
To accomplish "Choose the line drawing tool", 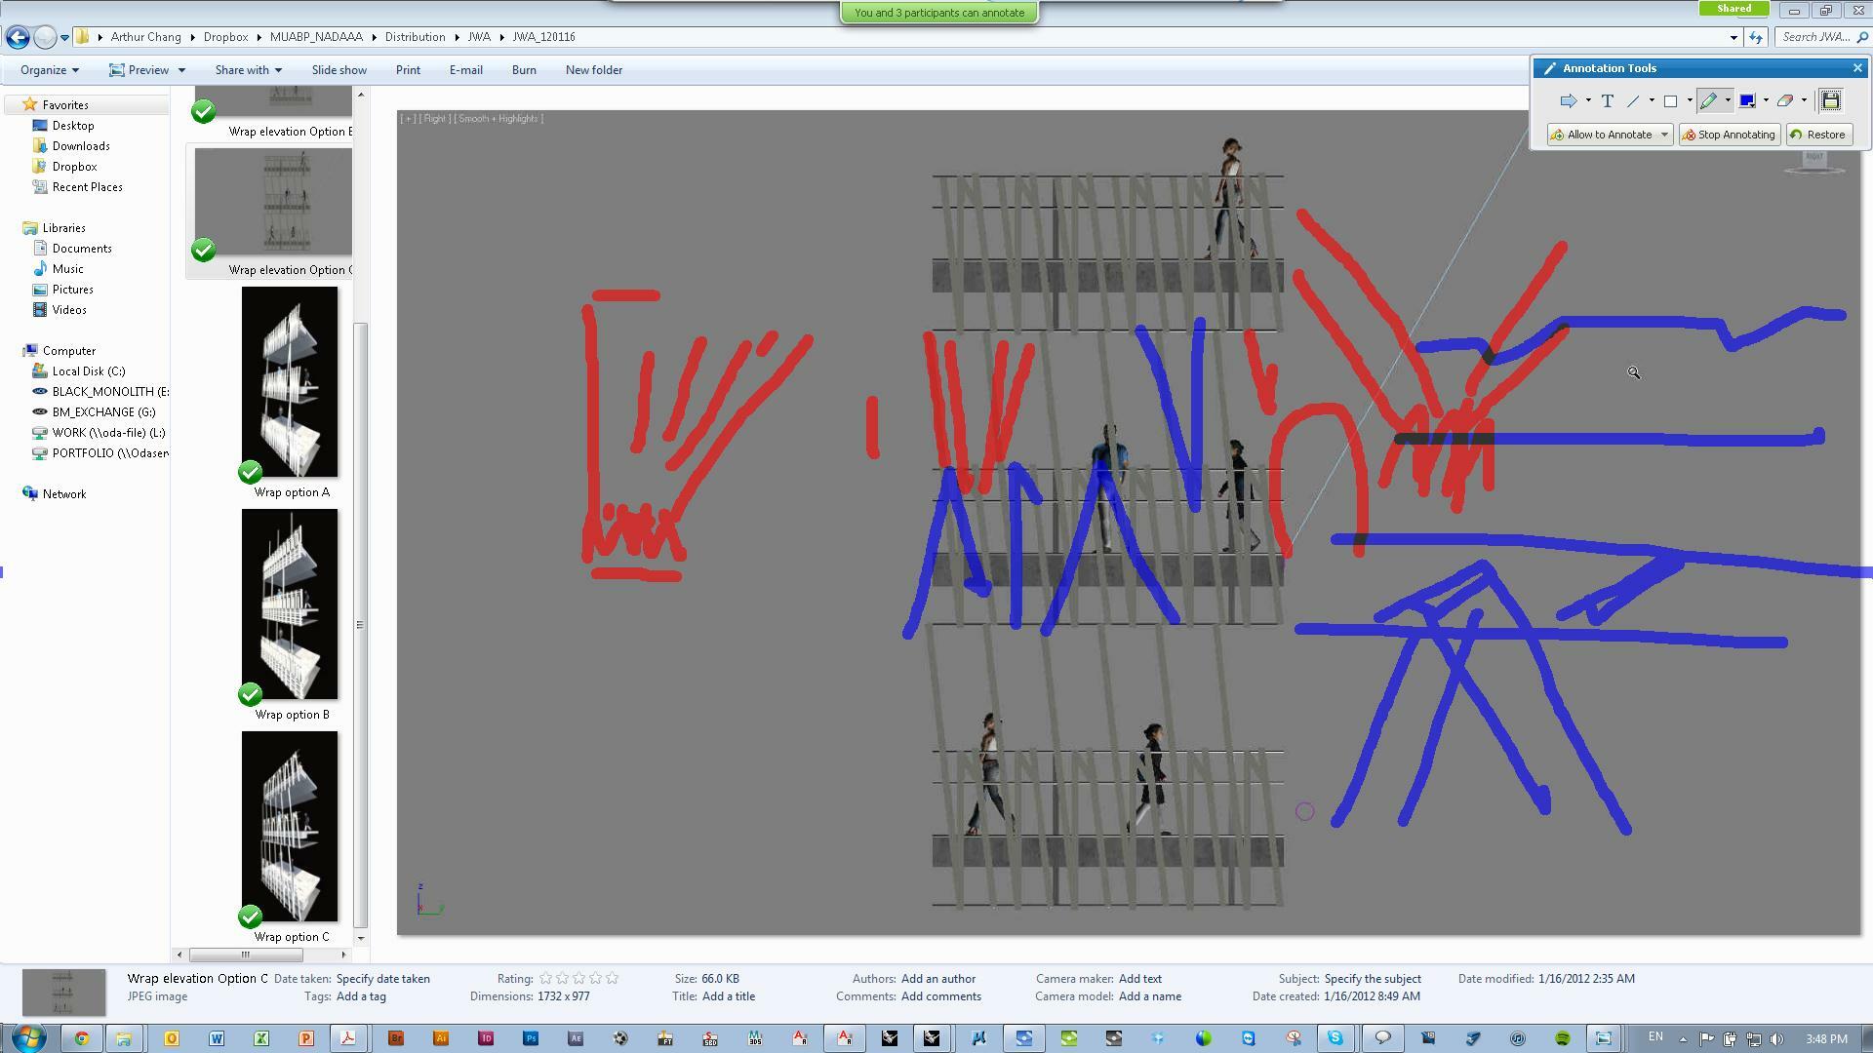I will pyautogui.click(x=1633, y=100).
